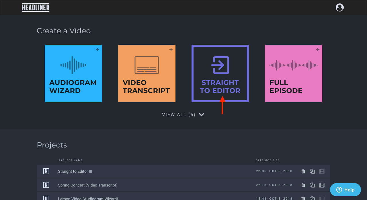Start a Full Episode project
This screenshot has height=200, width=367.
tap(293, 73)
